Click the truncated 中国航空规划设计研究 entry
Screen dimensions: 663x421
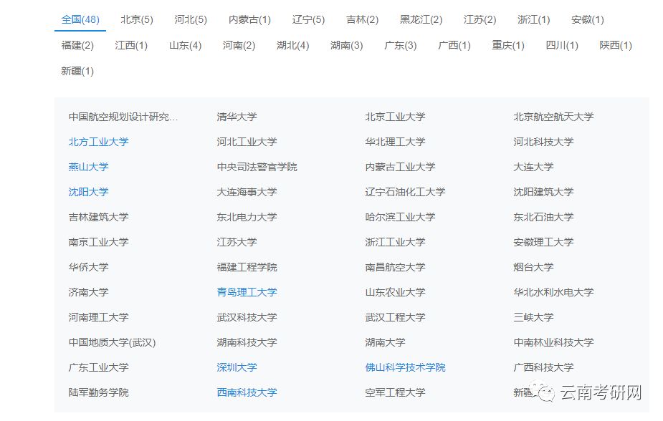pyautogui.click(x=123, y=117)
